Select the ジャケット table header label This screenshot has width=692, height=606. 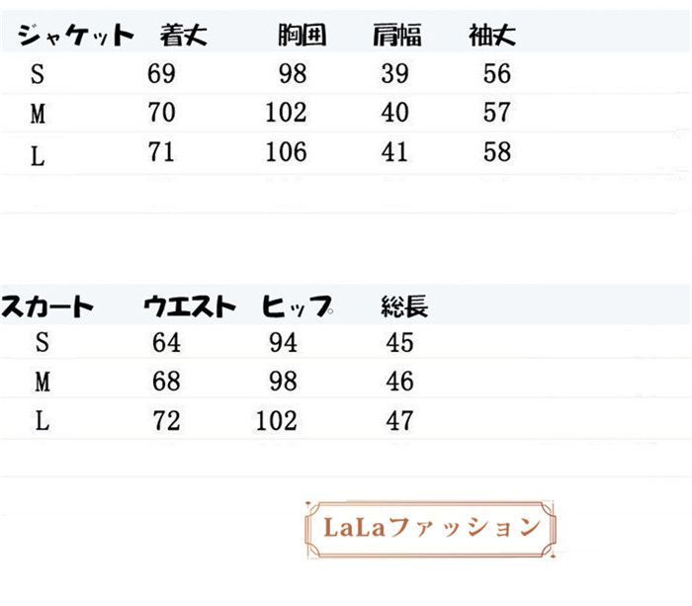75,36
